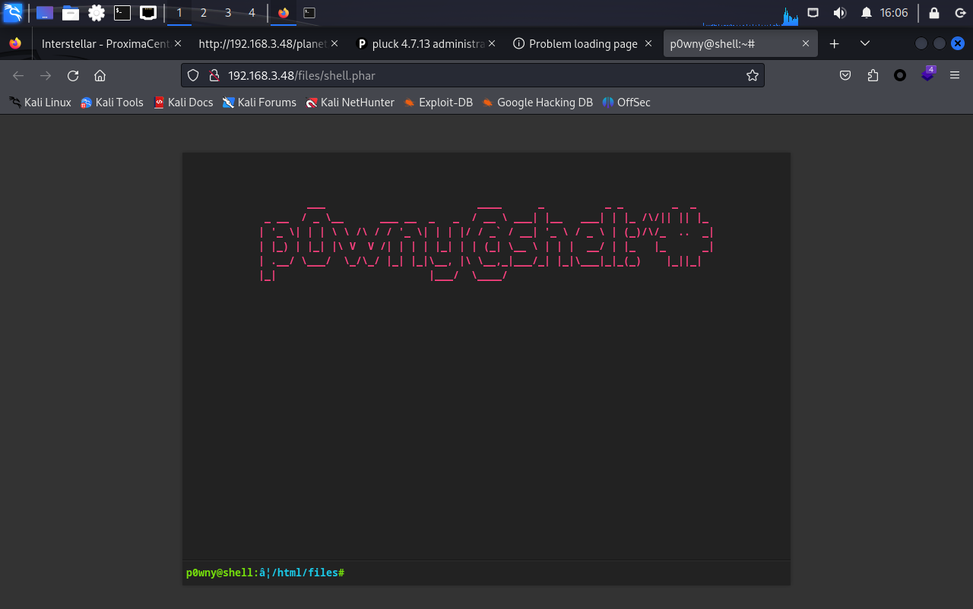
Task: Close the http://192.168.3.48/planet tab
Action: pos(335,44)
